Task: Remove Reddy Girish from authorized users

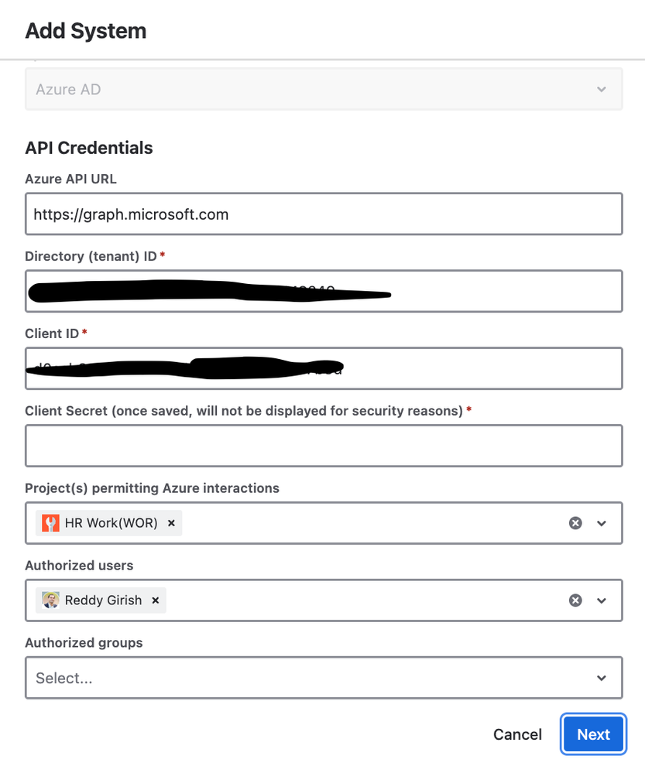Action: (156, 600)
